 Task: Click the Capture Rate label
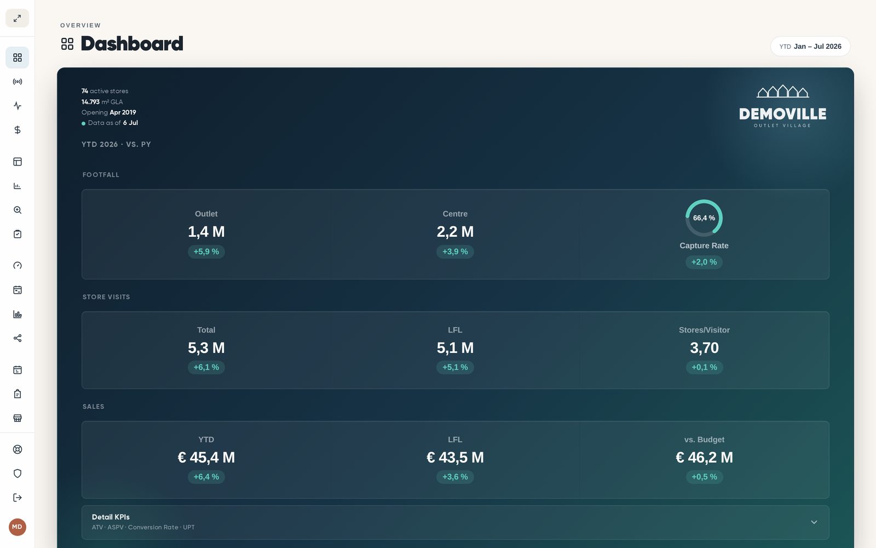[704, 246]
